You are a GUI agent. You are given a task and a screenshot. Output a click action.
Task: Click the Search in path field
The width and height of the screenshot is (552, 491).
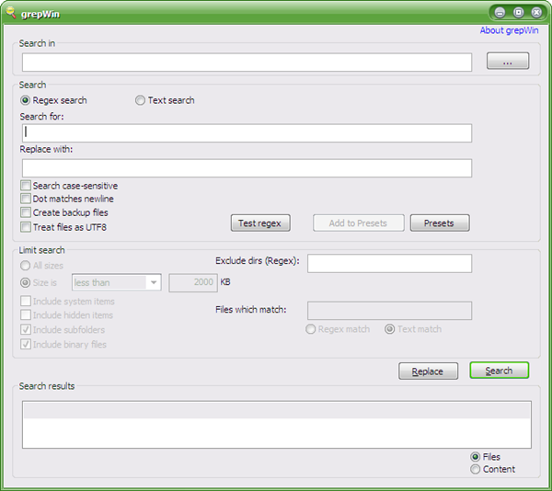click(247, 63)
